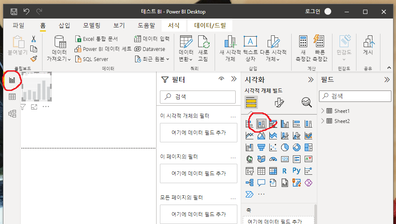Add the slicer visual
This screenshot has width=396, height=224.
point(249,171)
